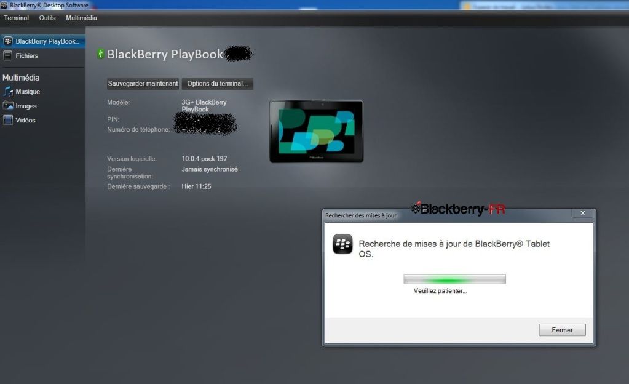Open the Multimédia menu in menu bar
The width and height of the screenshot is (629, 384).
tap(81, 18)
